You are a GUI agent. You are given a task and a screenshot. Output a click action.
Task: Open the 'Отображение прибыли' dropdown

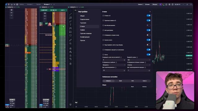(x=114, y=65)
